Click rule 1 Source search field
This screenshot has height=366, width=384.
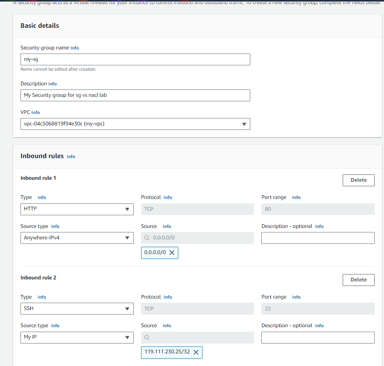pos(198,238)
